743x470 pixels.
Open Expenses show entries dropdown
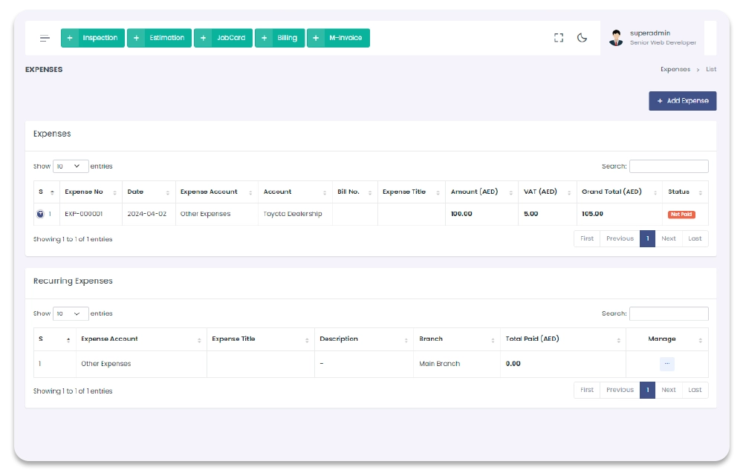(x=71, y=166)
